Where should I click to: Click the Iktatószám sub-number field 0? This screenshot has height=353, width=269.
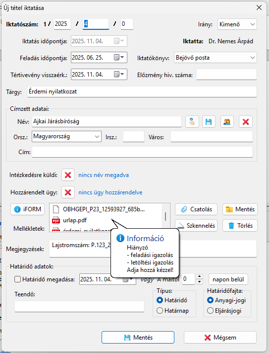[x=127, y=24]
